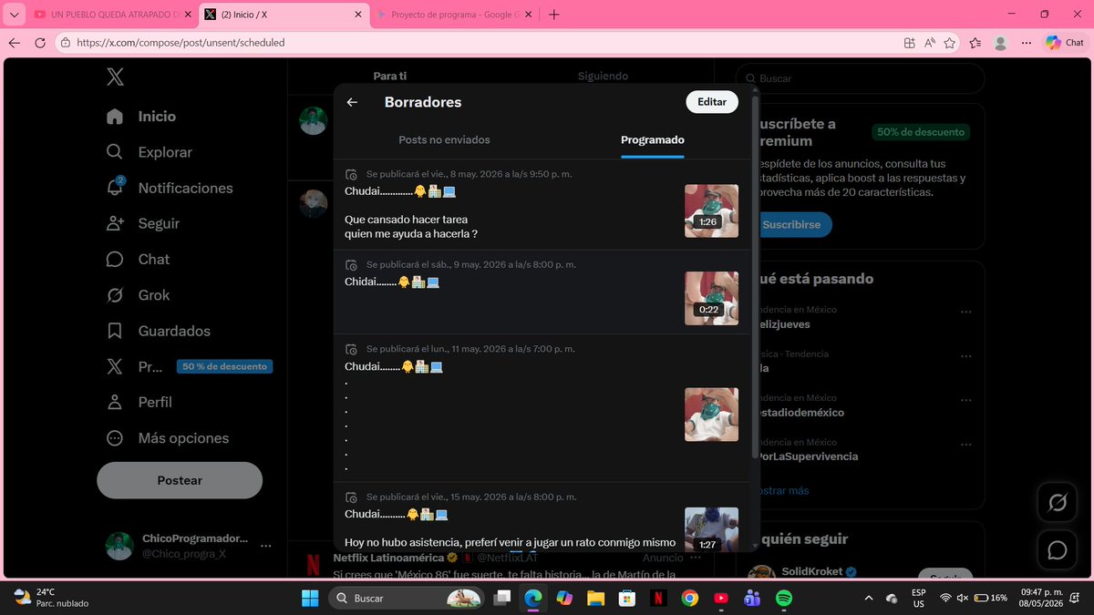Open the Seguir sidebar item
Viewport: 1094px width, 615px height.
142,223
